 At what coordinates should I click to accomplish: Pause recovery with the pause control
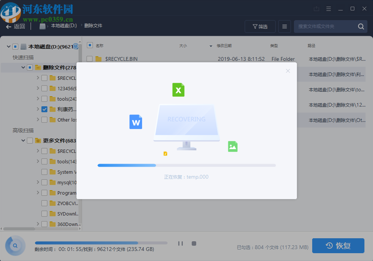pyautogui.click(x=181, y=243)
